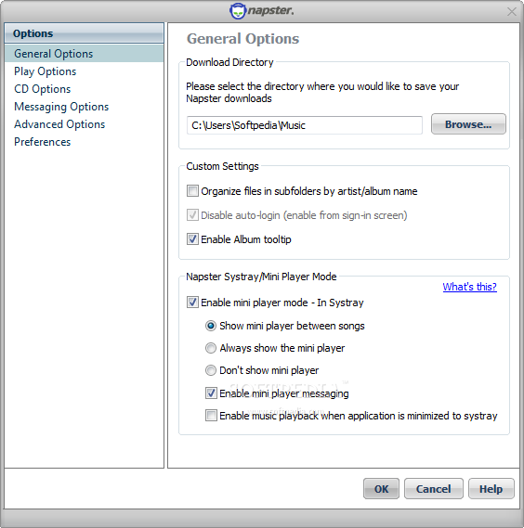Click the download directory path field
This screenshot has width=524, height=528.
(x=305, y=125)
